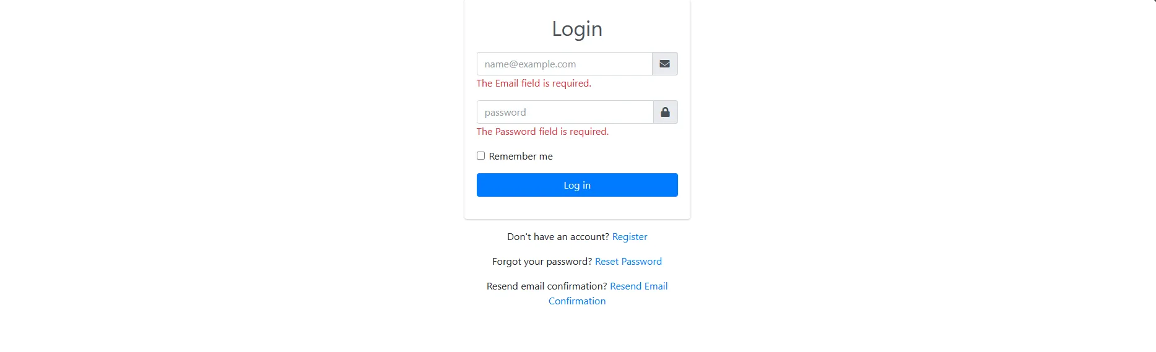
Task: Follow the Reset Password link
Action: (628, 262)
